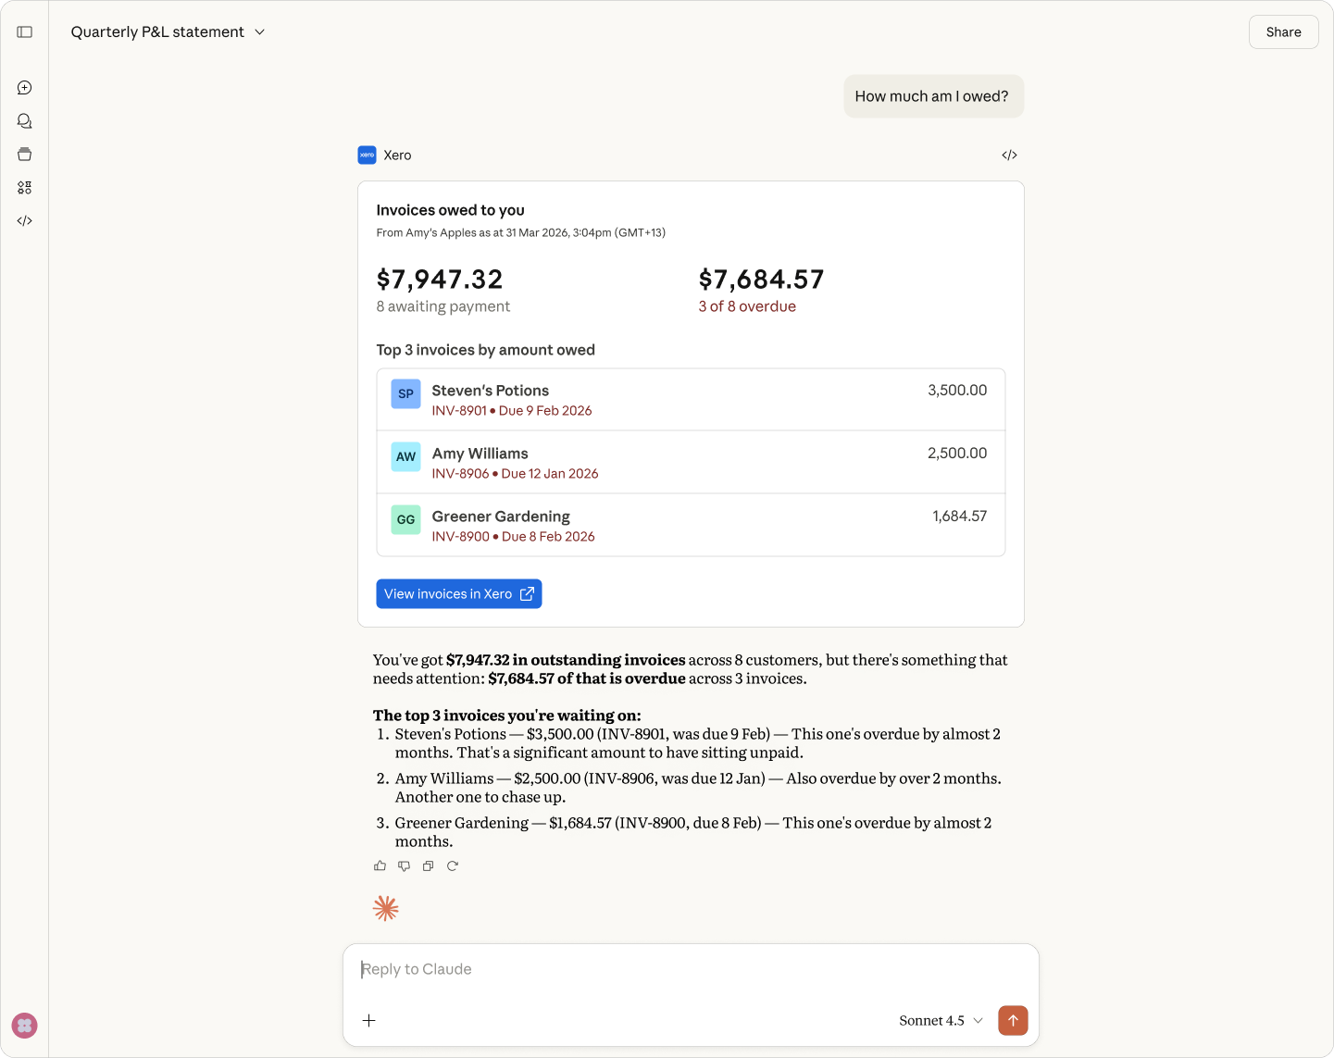Click the $7,684.57 overdue total
This screenshot has width=1334, height=1058.
[761, 280]
